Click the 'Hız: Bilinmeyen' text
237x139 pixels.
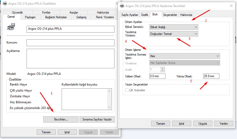(21, 102)
